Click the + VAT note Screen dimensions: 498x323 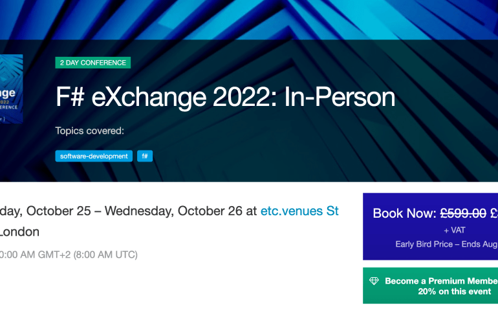pos(454,230)
